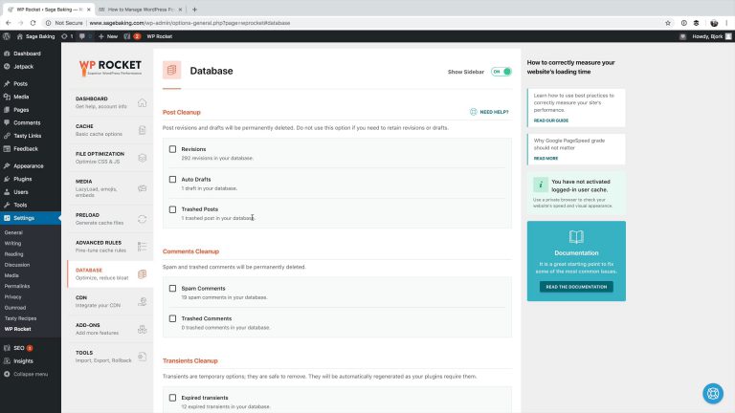The height and width of the screenshot is (413, 735).
Task: Click the Preload refresh icon
Action: pyautogui.click(x=142, y=219)
